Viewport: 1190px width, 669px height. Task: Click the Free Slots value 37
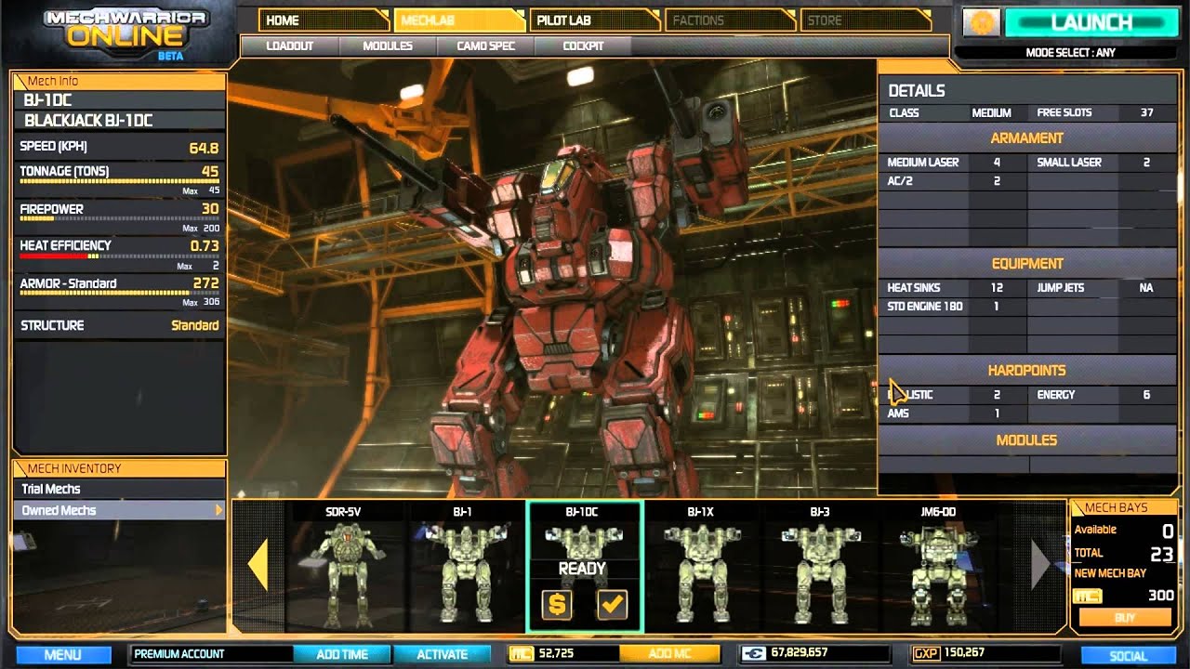(x=1146, y=112)
